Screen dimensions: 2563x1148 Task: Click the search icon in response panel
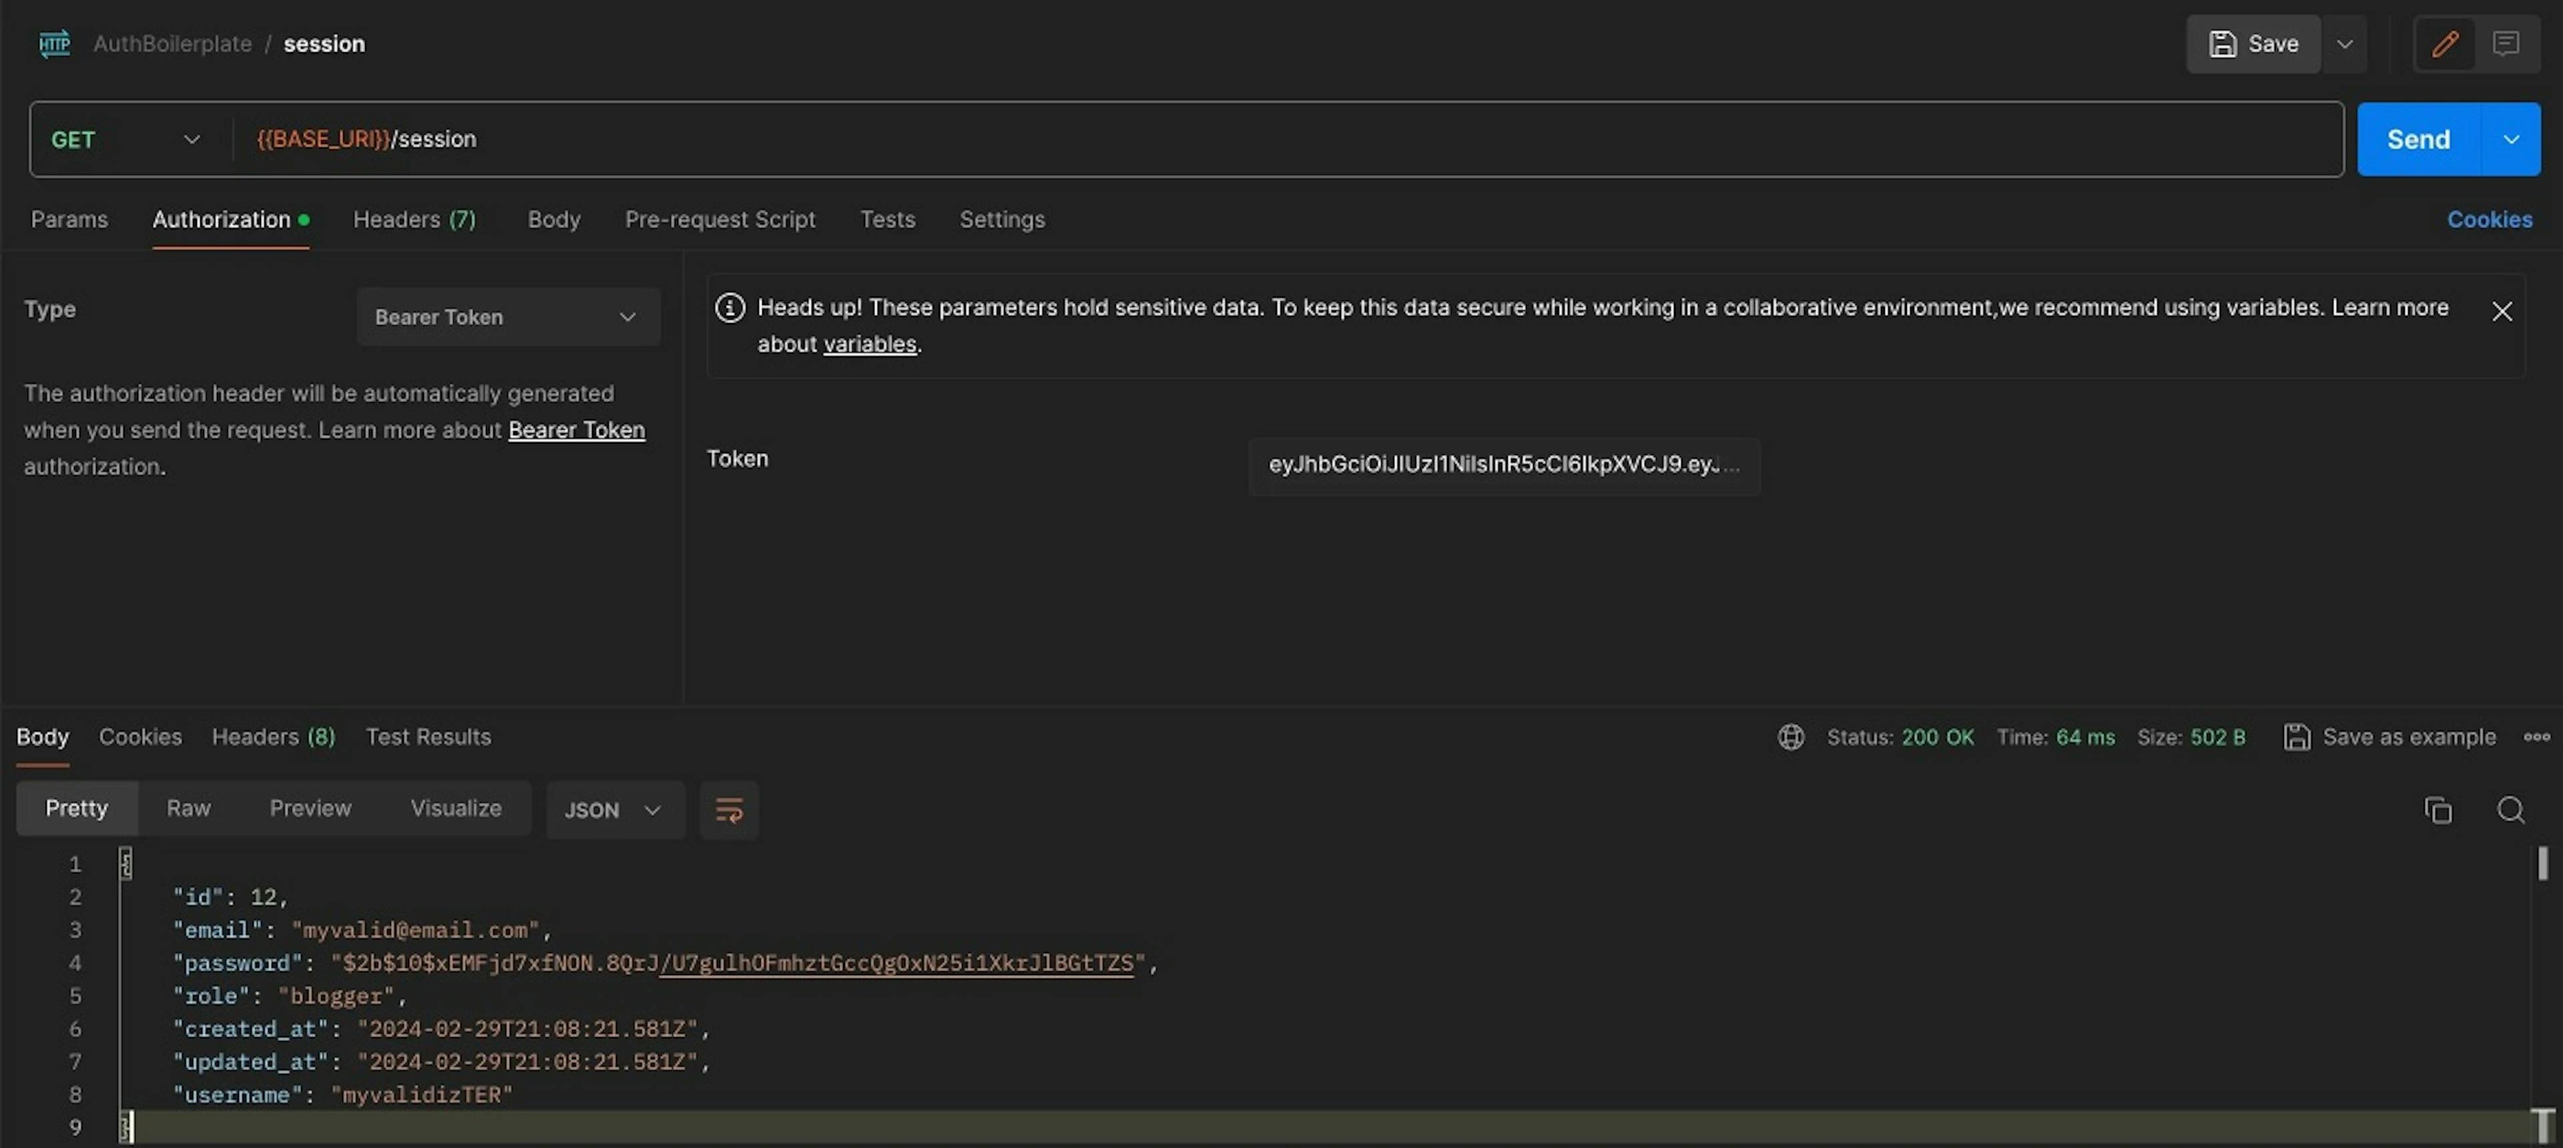pyautogui.click(x=2511, y=808)
